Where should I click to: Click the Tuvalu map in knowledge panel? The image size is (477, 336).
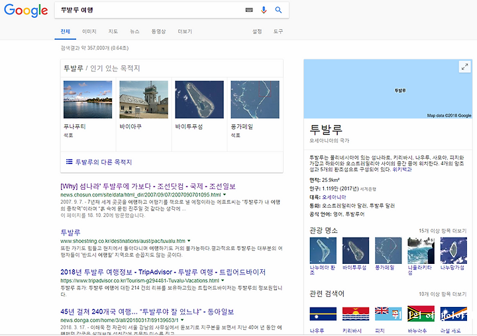pyautogui.click(x=388, y=89)
